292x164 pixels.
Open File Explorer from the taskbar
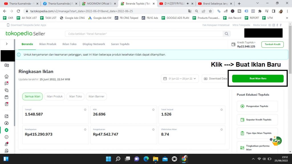[155, 159]
